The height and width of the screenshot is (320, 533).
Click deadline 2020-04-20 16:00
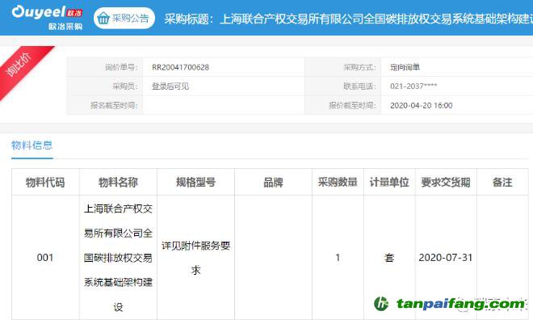click(422, 105)
